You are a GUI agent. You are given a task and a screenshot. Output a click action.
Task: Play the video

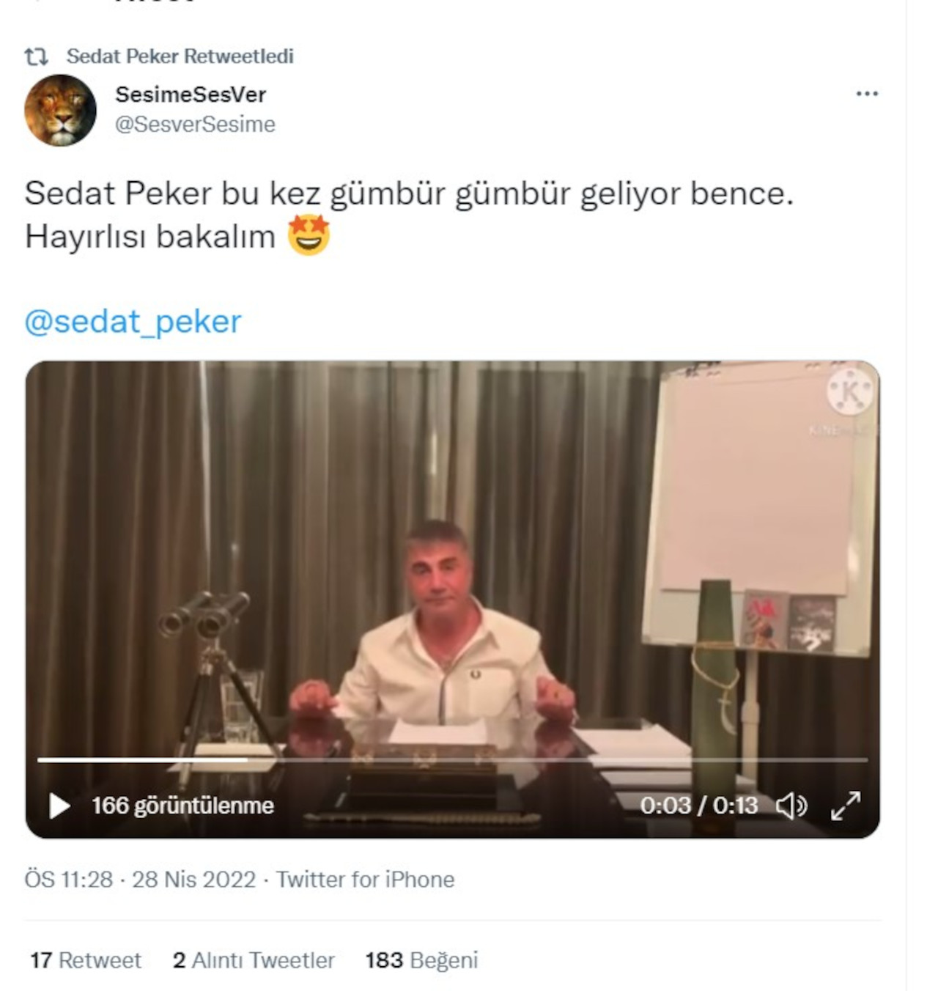59,806
